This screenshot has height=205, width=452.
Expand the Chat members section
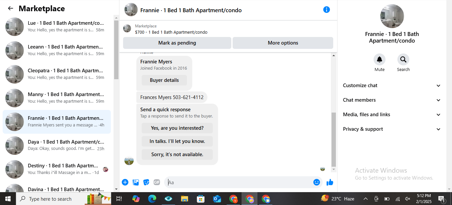[x=392, y=100]
